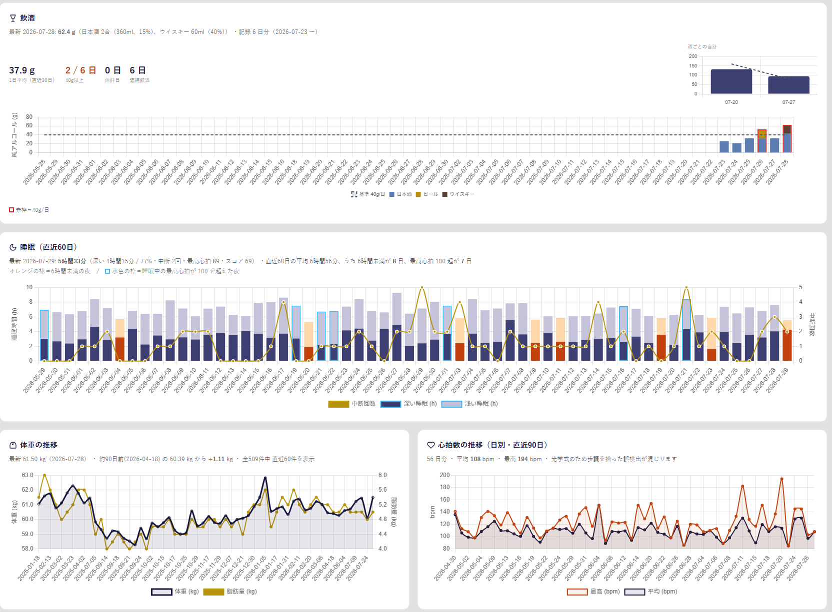Toggle the 体重 (kg) legend entry
The height and width of the screenshot is (612, 832).
click(175, 592)
